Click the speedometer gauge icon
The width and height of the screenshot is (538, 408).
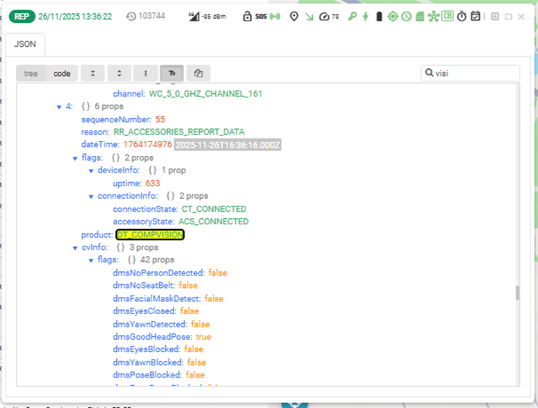[x=324, y=17]
